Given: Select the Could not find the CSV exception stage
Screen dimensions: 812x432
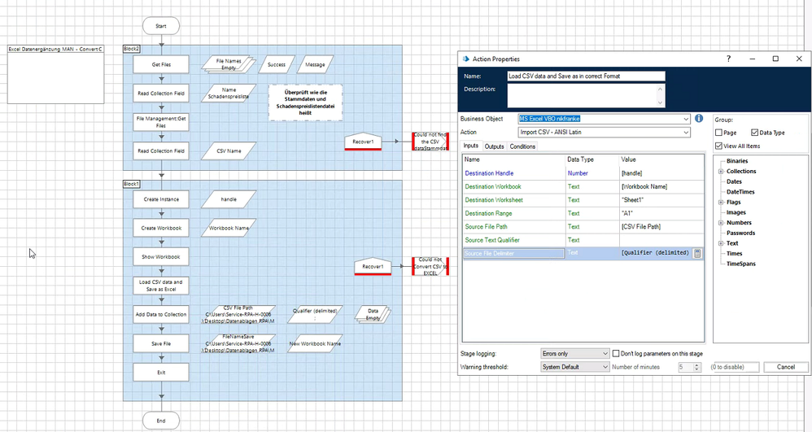Looking at the screenshot, I should click(x=430, y=142).
